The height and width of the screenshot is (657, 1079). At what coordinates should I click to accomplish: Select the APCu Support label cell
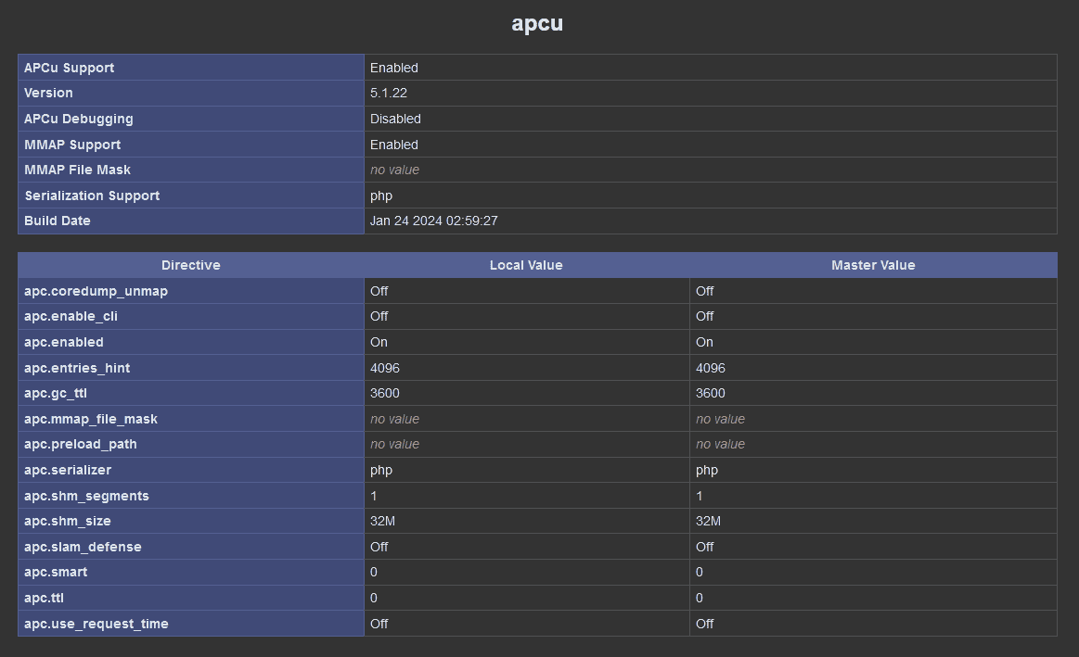[x=190, y=68]
